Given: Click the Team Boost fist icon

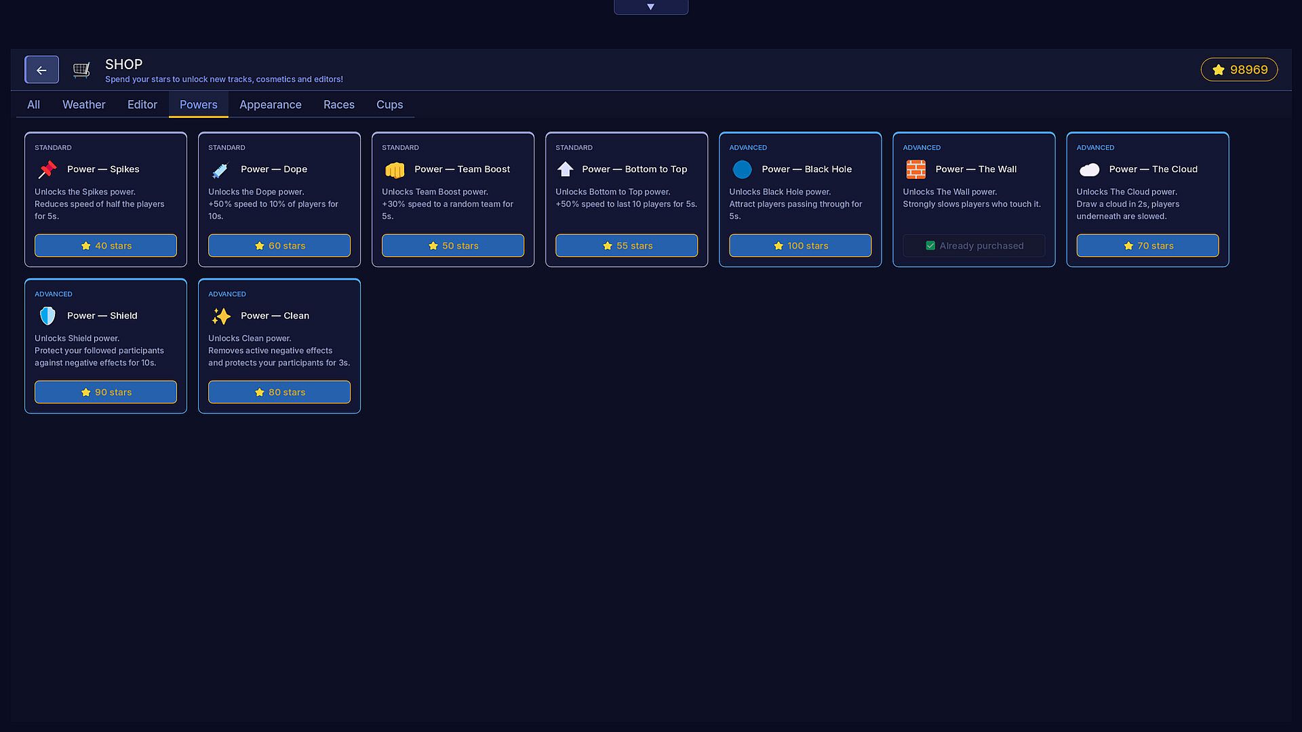Looking at the screenshot, I should coord(395,169).
